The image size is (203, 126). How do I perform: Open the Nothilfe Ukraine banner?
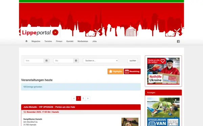[x=163, y=71]
